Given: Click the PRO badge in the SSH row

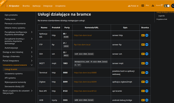Looking at the screenshot, I should (147, 54).
